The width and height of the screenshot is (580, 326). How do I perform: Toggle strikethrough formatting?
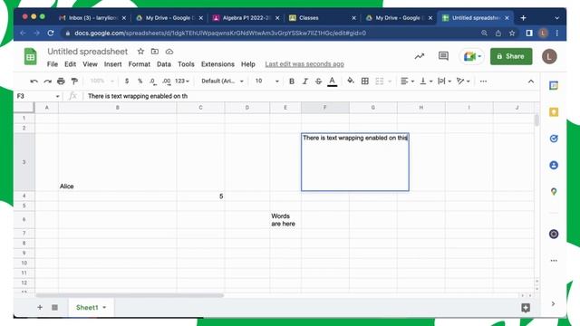click(x=318, y=81)
